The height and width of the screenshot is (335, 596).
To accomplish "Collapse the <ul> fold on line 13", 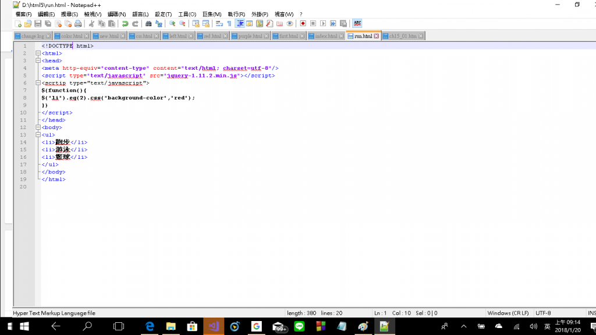I will 38,135.
